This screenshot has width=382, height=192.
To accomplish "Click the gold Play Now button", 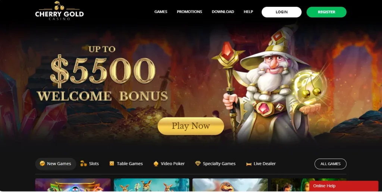I will point(191,126).
